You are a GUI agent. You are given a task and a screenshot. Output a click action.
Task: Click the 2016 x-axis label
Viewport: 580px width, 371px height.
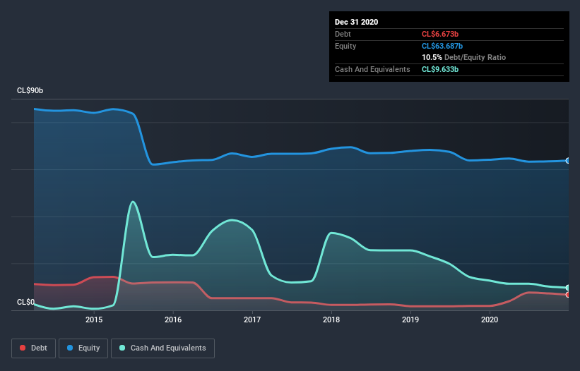click(x=173, y=320)
